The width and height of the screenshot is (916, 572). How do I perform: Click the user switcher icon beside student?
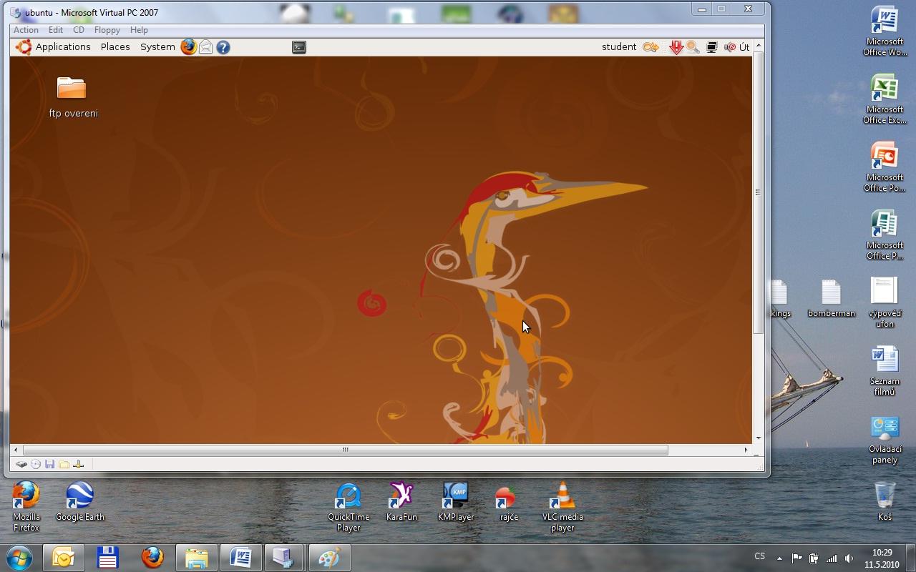point(651,47)
